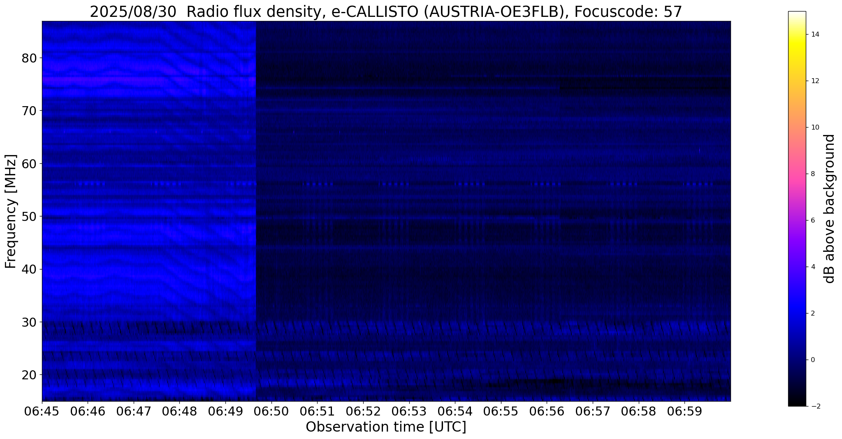The image size is (842, 439).
Task: Click the 50 MHz frequency tick label
Action: pyautogui.click(x=29, y=216)
